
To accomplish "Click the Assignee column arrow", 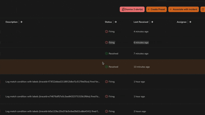I will click(x=190, y=22).
